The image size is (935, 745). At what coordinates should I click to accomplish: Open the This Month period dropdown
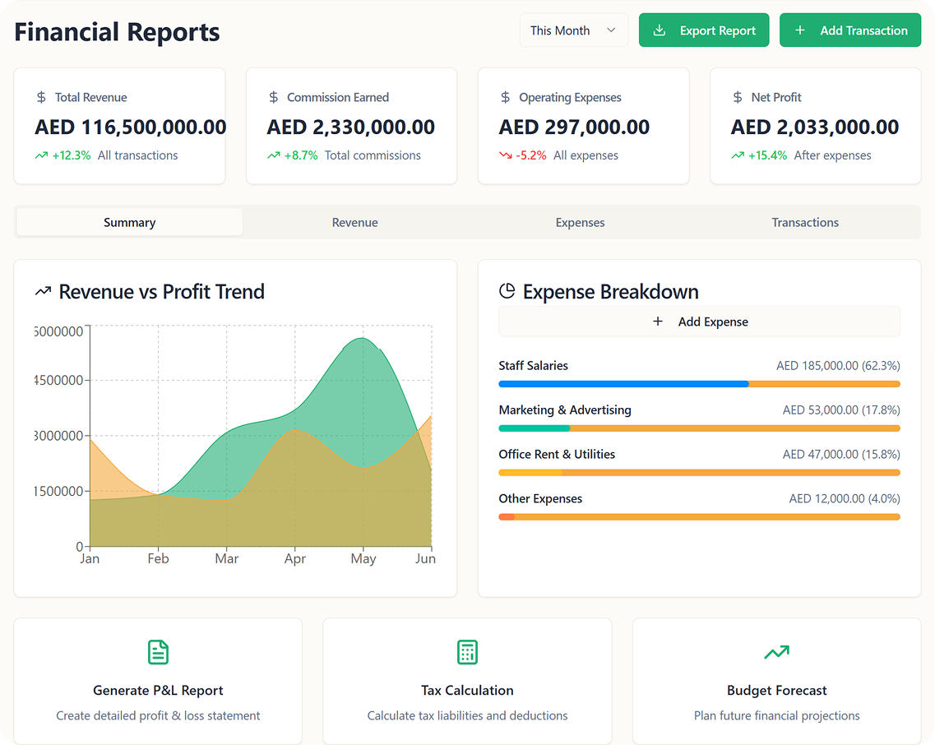click(573, 30)
